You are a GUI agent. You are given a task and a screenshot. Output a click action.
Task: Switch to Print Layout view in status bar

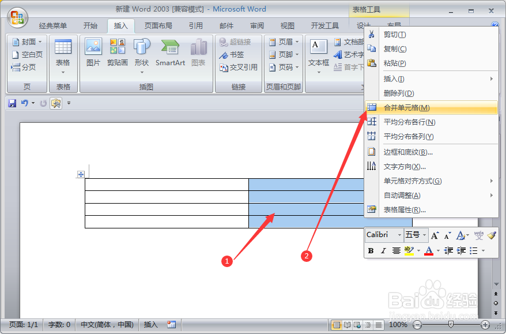tap(336, 325)
